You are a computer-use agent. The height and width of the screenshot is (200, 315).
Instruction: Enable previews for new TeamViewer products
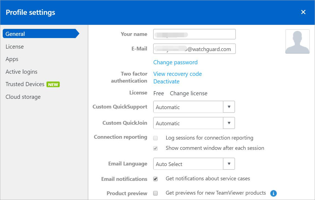[155, 193]
